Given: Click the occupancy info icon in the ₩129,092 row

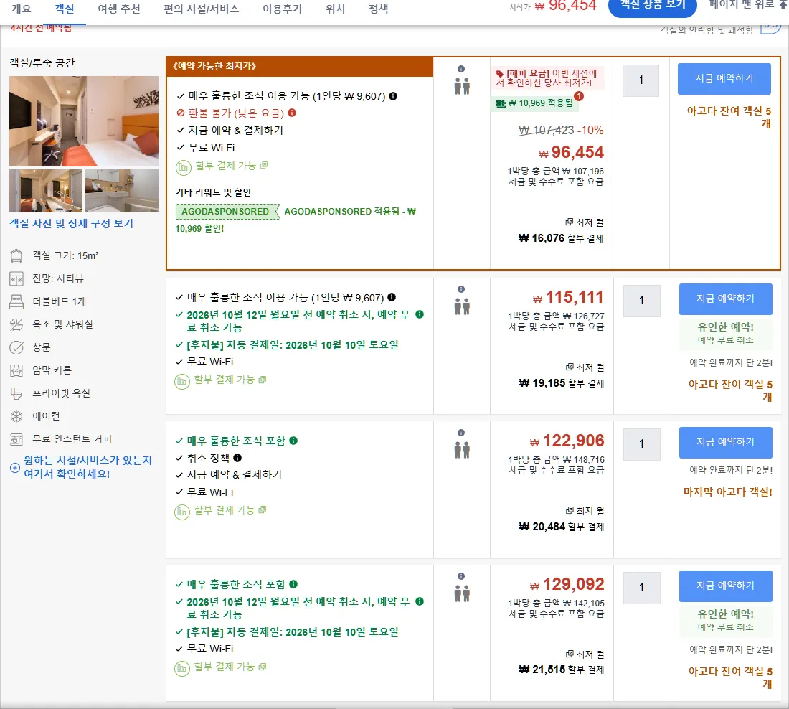Looking at the screenshot, I should pos(461,576).
